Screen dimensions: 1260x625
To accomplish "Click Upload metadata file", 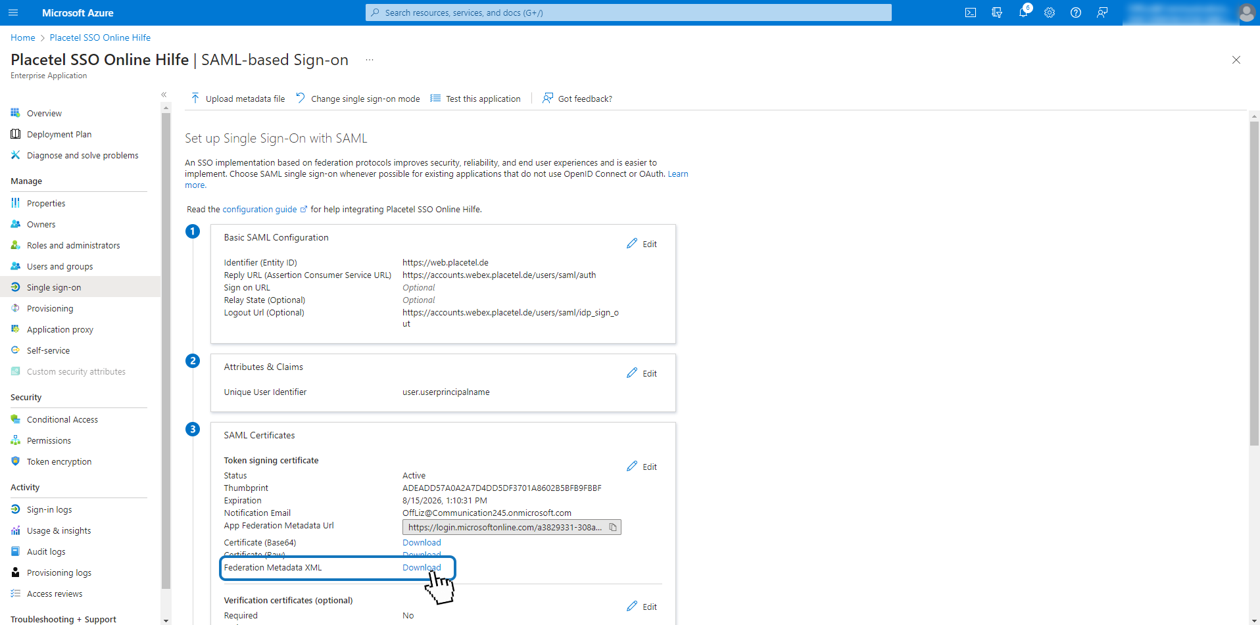I will point(237,99).
